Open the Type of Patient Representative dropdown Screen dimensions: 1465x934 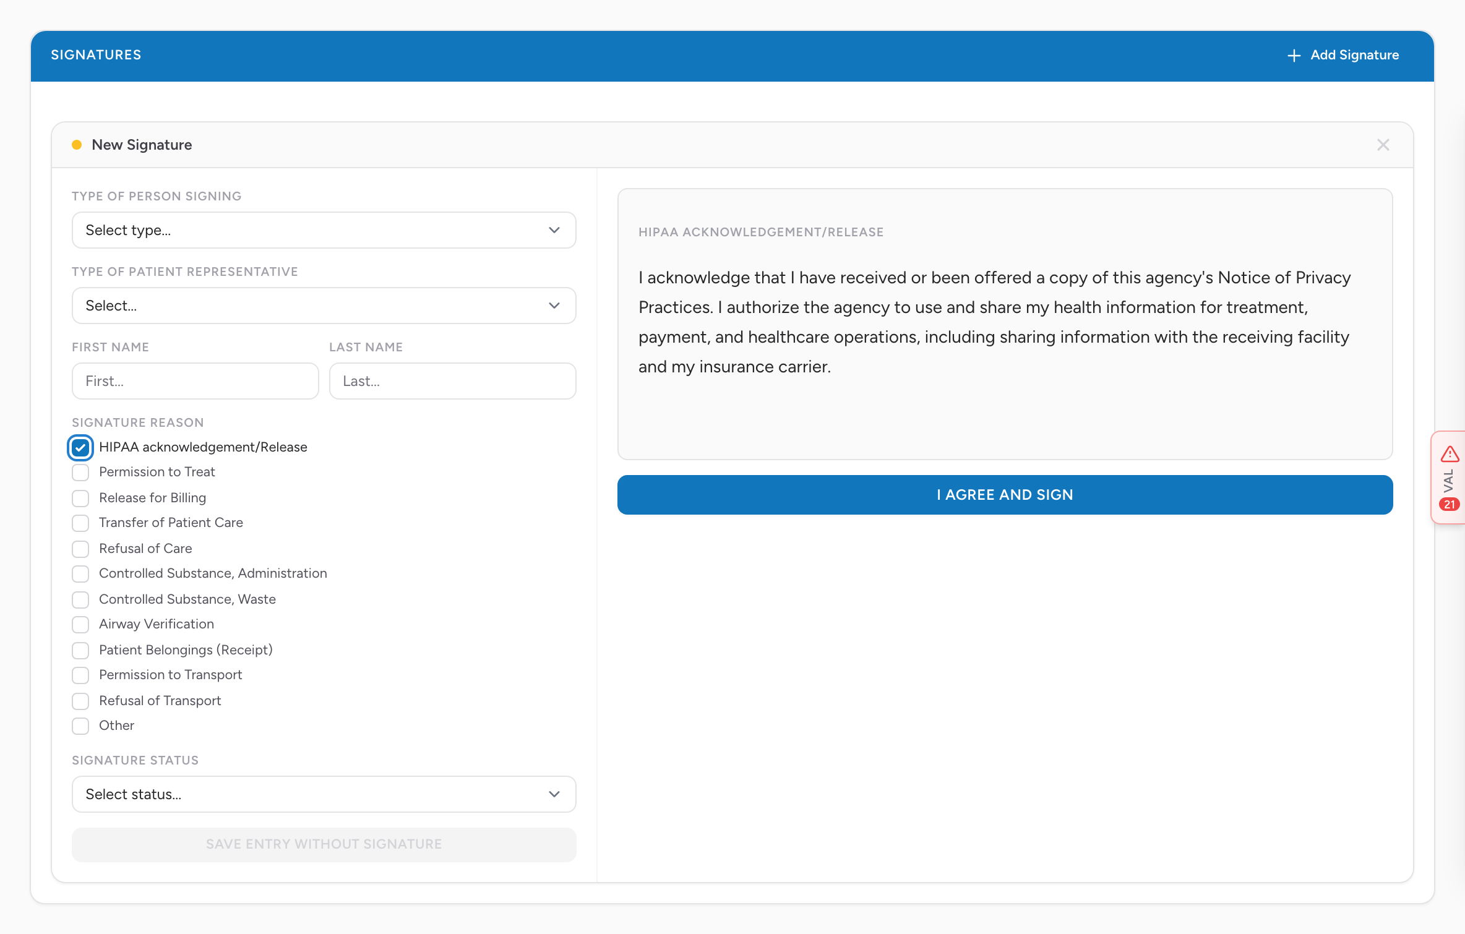[x=324, y=306]
